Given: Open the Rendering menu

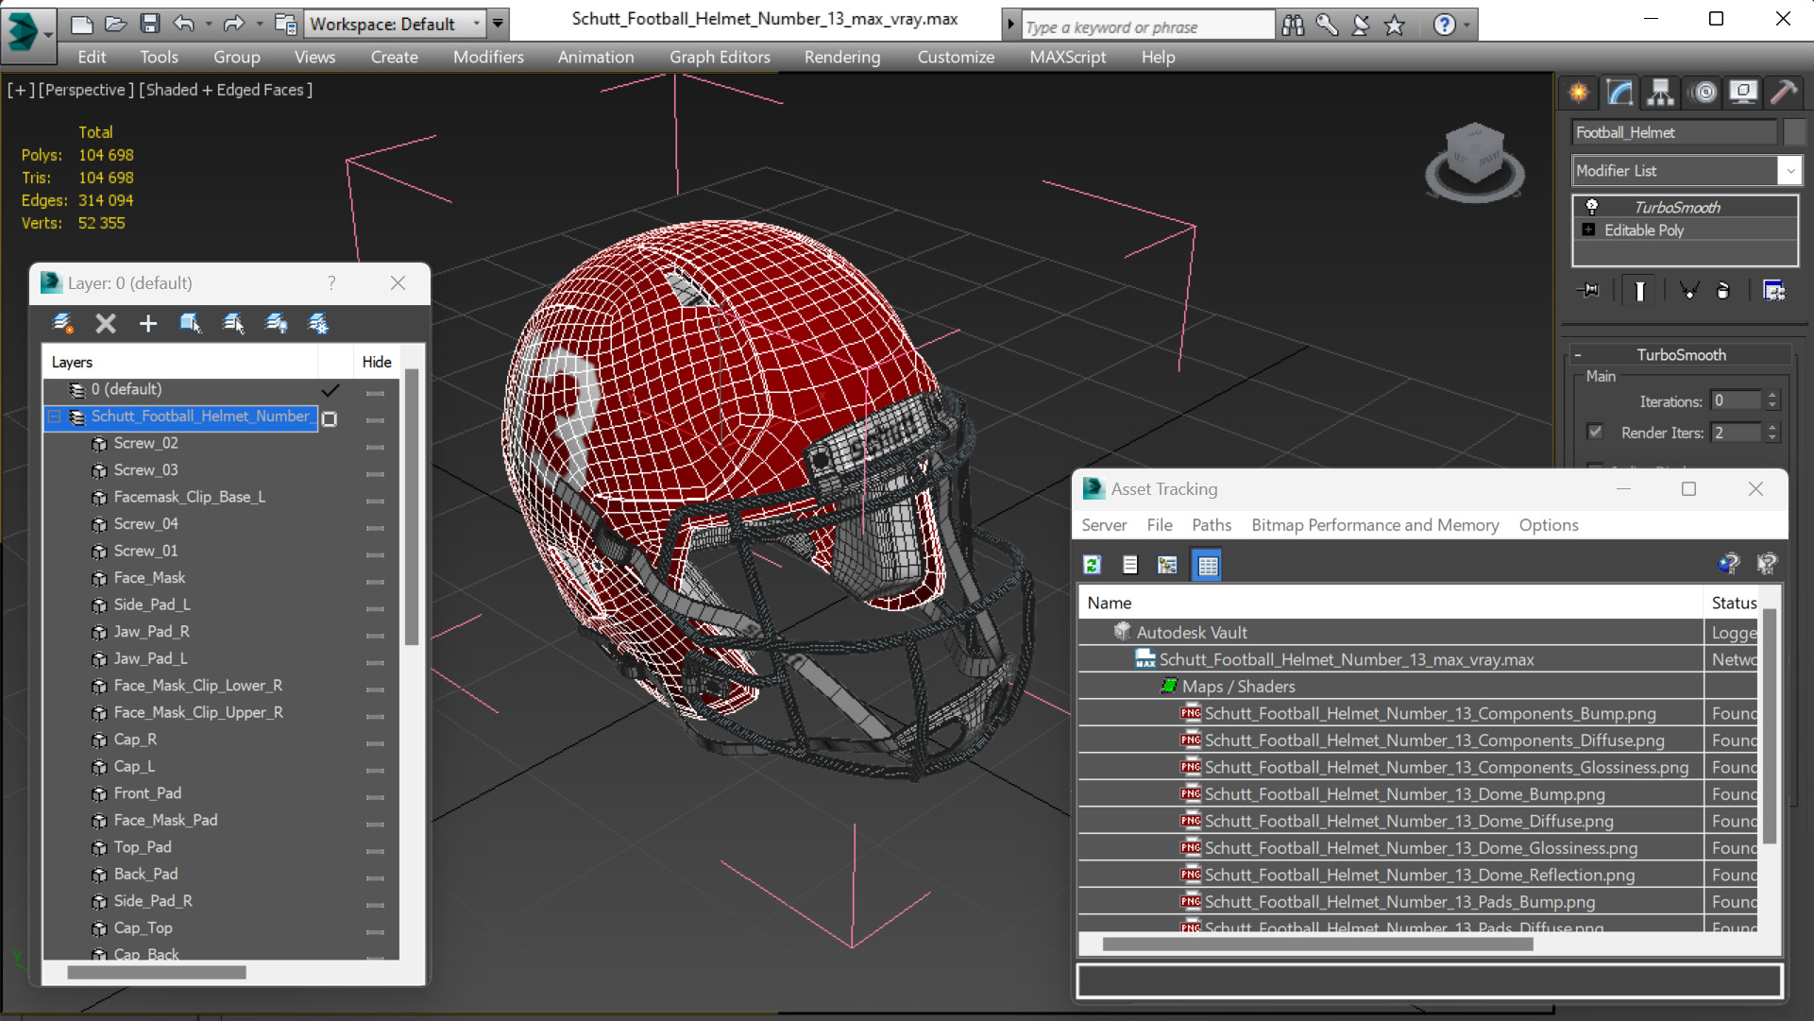Looking at the screenshot, I should point(841,57).
